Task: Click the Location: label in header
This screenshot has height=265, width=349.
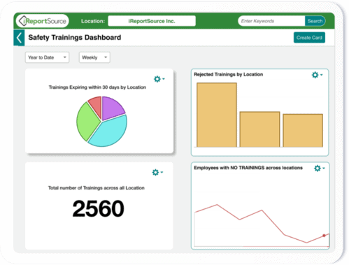Action: click(x=93, y=21)
